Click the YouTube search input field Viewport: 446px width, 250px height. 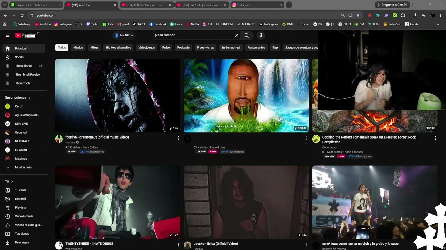[193, 35]
